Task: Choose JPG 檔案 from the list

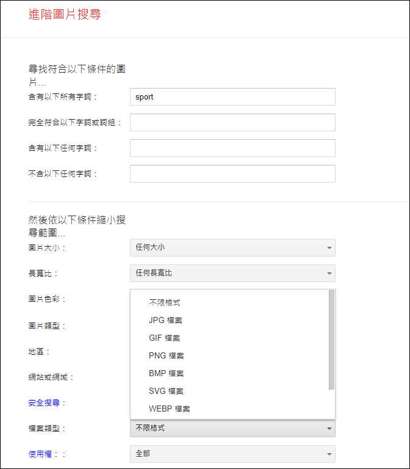Action: point(165,320)
